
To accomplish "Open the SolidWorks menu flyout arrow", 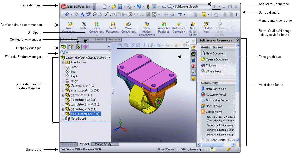I will tap(94, 7).
